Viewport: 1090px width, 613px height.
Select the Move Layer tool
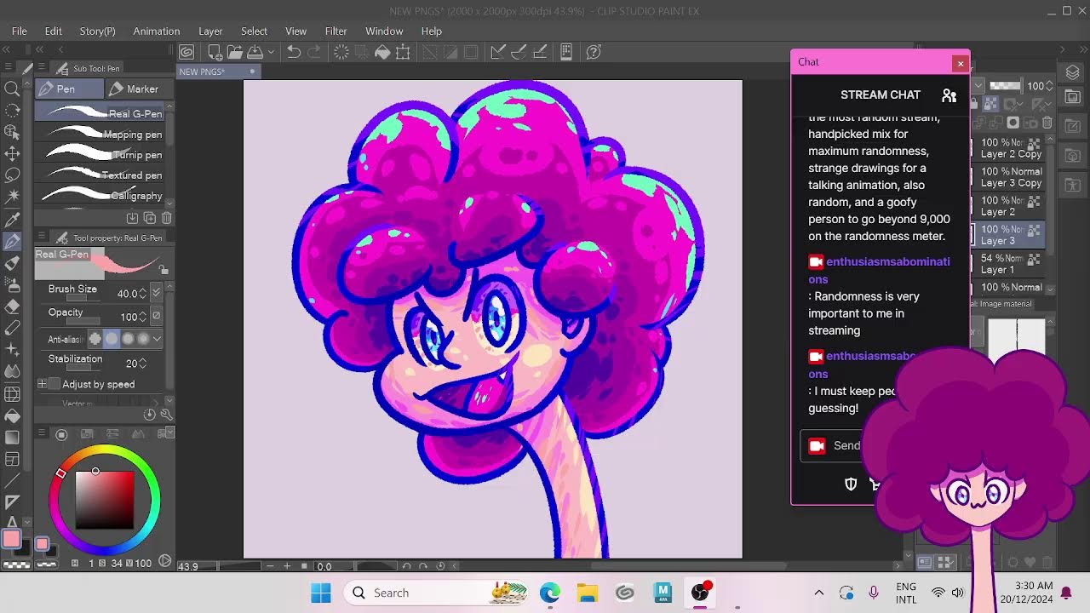click(x=12, y=153)
